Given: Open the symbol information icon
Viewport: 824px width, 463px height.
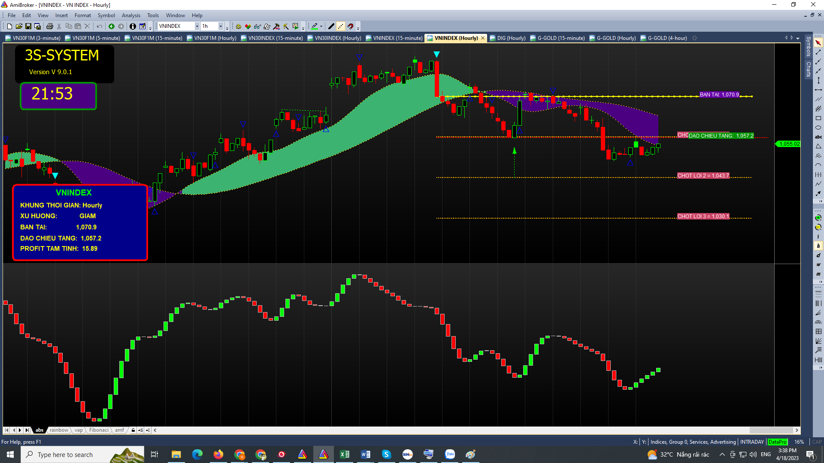Looking at the screenshot, I should [133, 27].
